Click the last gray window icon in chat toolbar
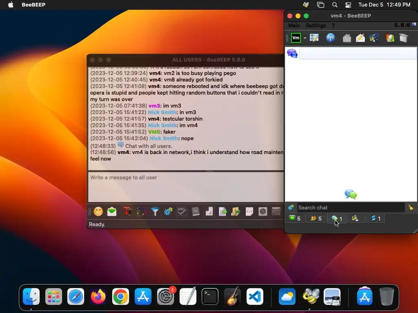418x313 pixels. tap(276, 212)
